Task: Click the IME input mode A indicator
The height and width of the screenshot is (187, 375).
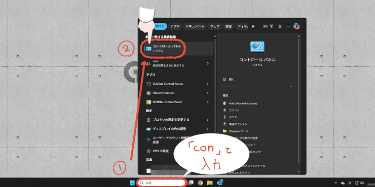Action: point(350,183)
